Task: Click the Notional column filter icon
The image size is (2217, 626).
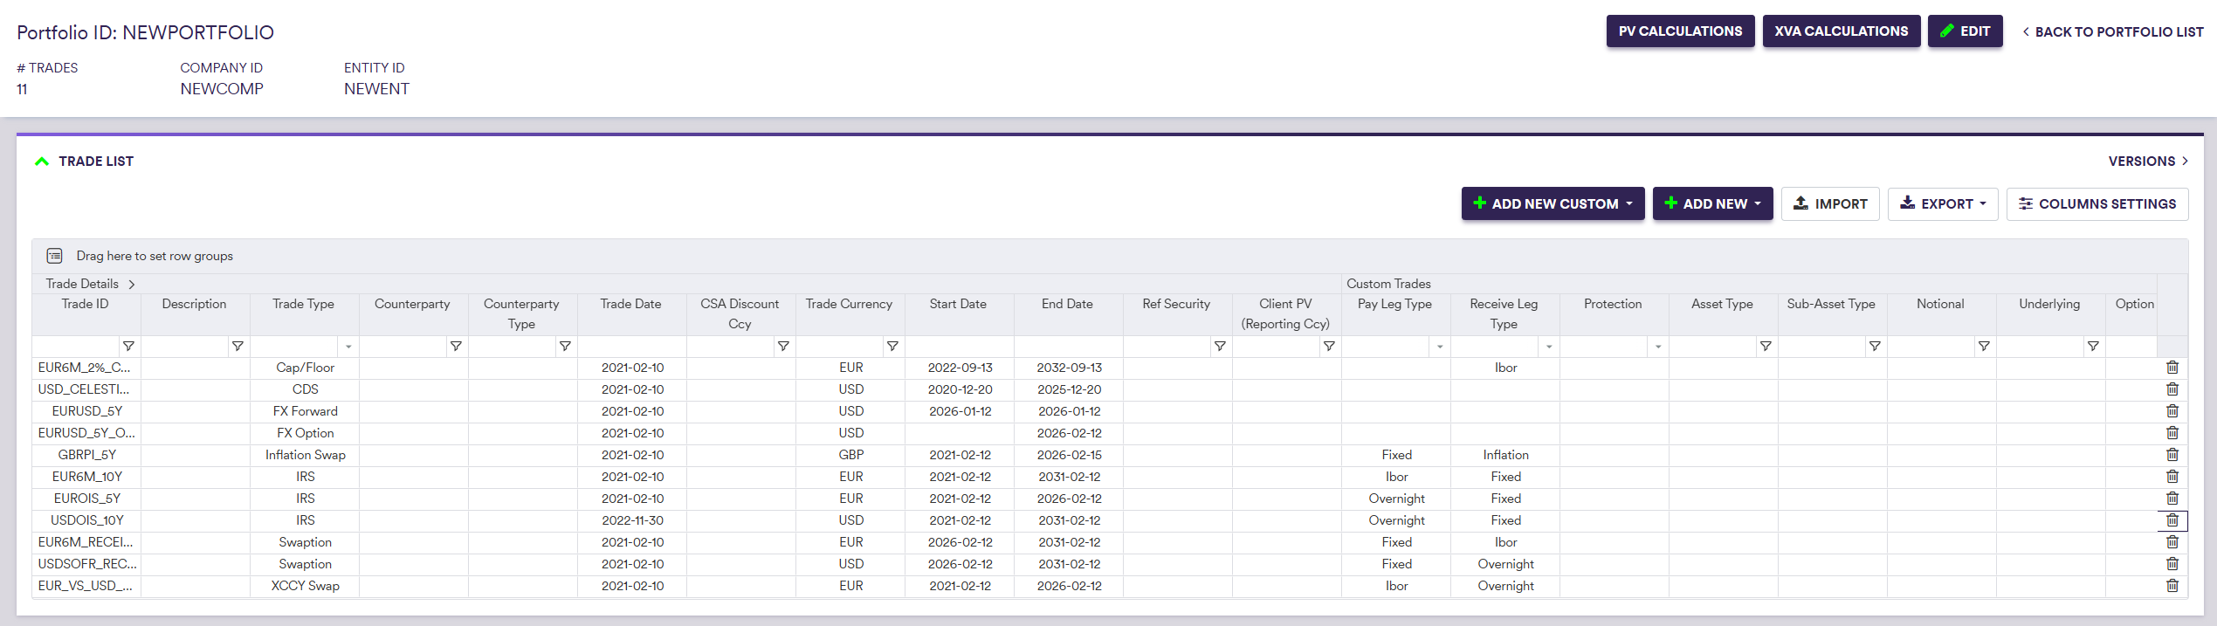Action: [x=1984, y=347]
